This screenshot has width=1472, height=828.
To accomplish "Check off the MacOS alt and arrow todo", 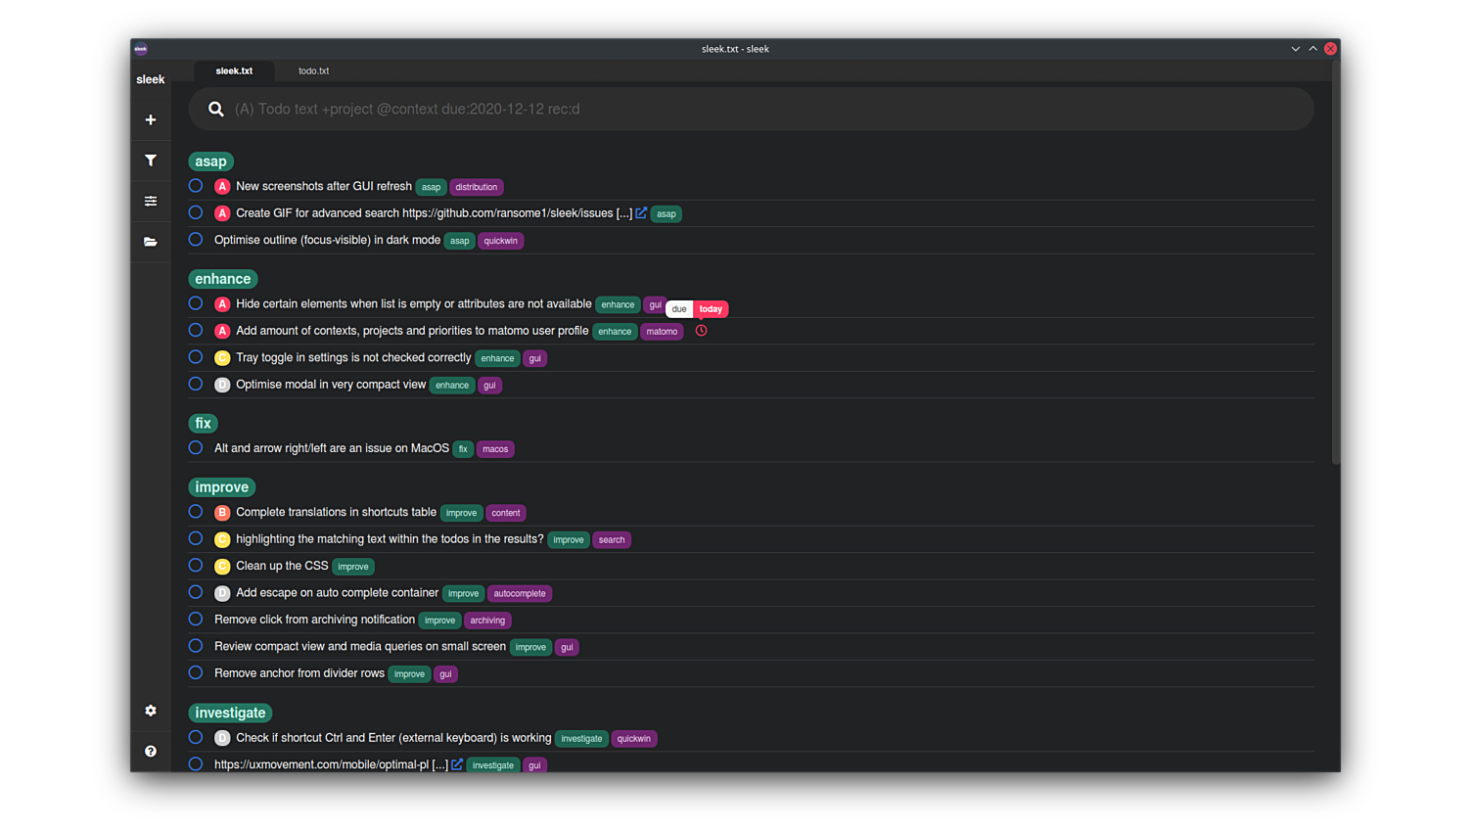I will tap(195, 447).
